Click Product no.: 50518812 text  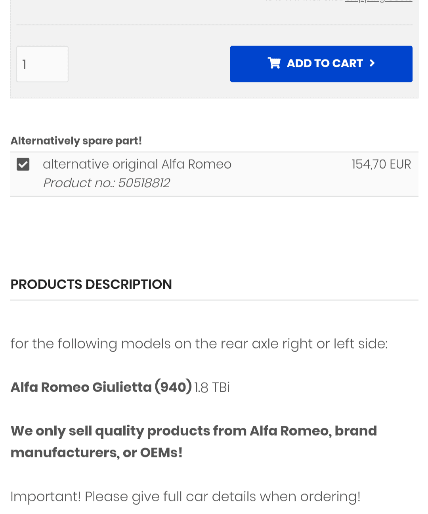pyautogui.click(x=106, y=183)
